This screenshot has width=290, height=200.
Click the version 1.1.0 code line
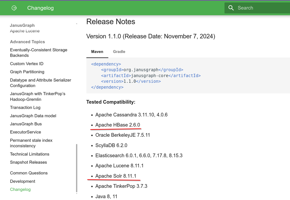[x=131, y=81]
